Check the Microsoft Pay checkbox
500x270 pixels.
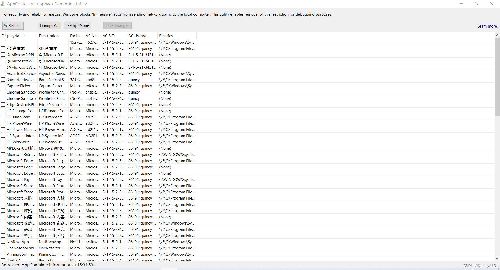tap(3, 179)
